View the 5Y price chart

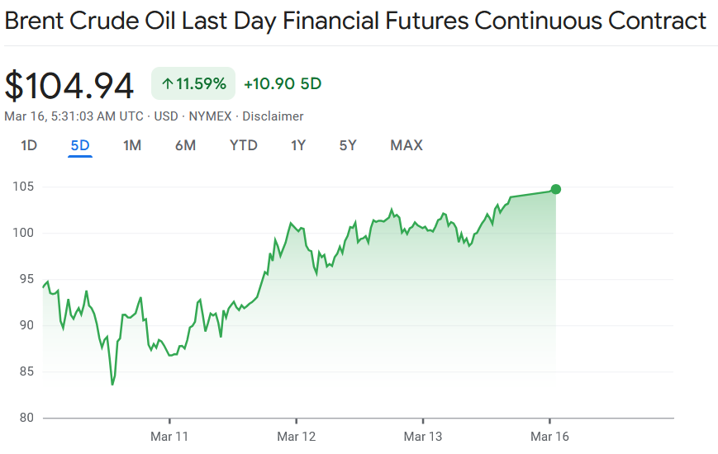click(x=348, y=146)
